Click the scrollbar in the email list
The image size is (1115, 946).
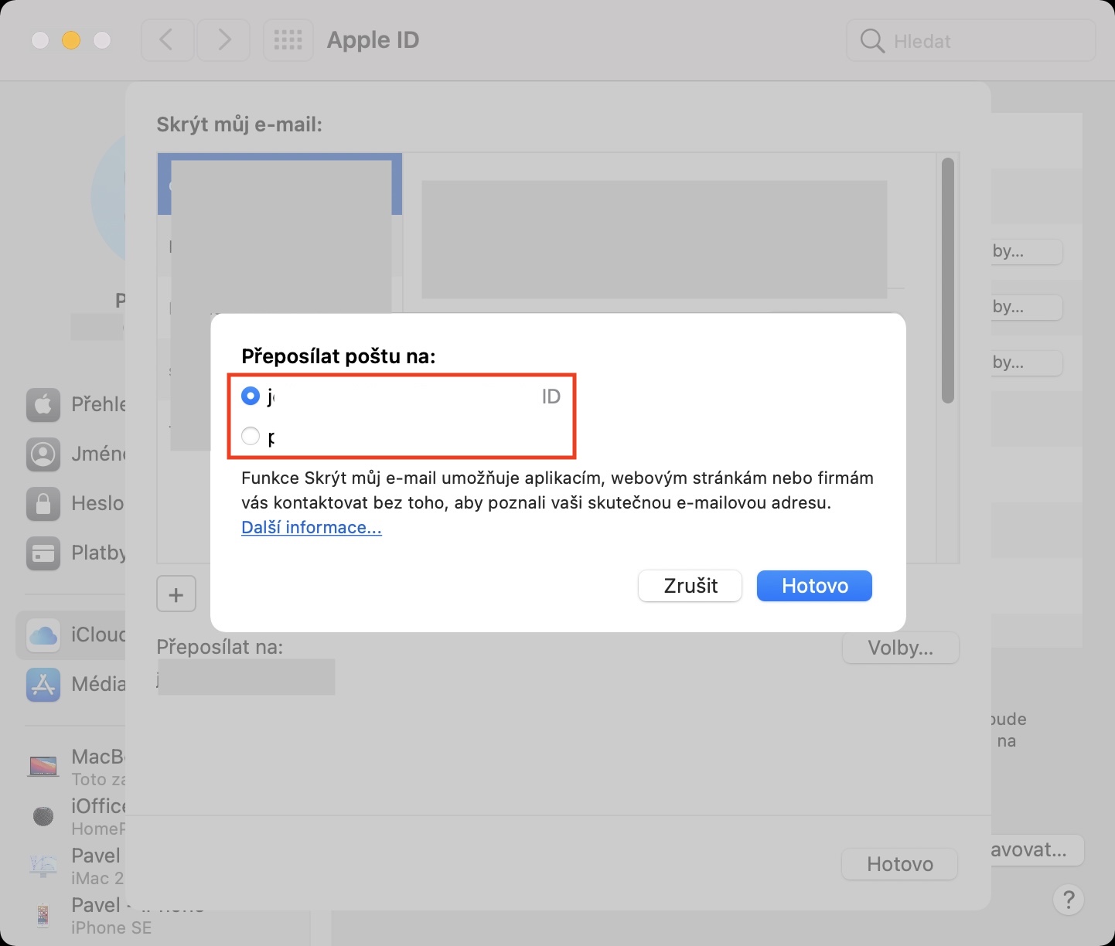click(948, 281)
